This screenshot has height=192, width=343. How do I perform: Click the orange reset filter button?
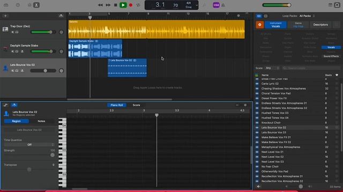point(259,25)
